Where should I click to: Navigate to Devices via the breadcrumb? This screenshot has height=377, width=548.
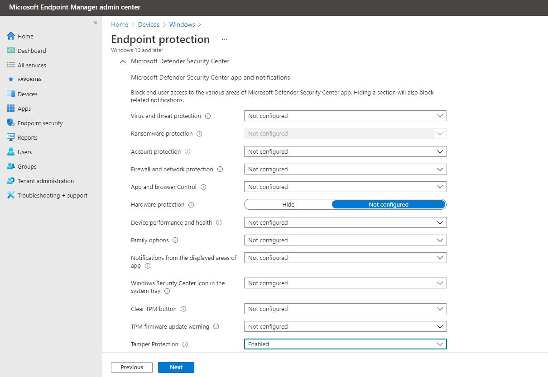click(x=149, y=24)
